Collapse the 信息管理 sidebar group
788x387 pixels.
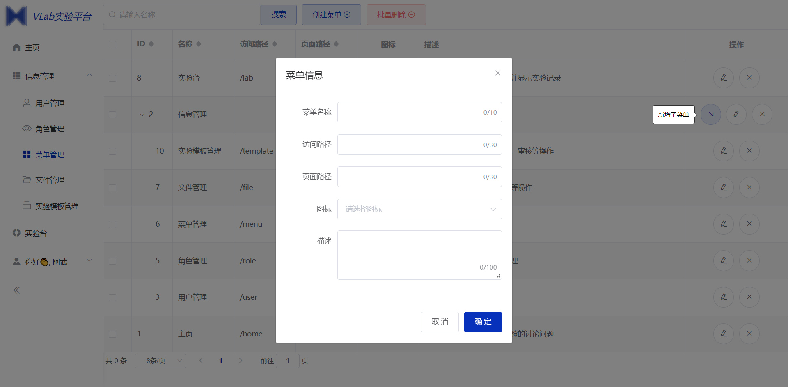pyautogui.click(x=51, y=76)
